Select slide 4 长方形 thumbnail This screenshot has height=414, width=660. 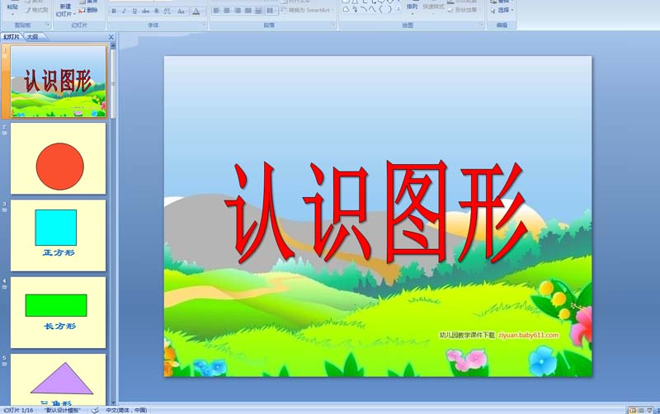pyautogui.click(x=58, y=313)
